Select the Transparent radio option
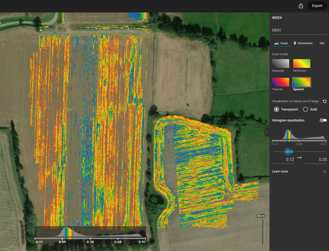 pos(277,109)
